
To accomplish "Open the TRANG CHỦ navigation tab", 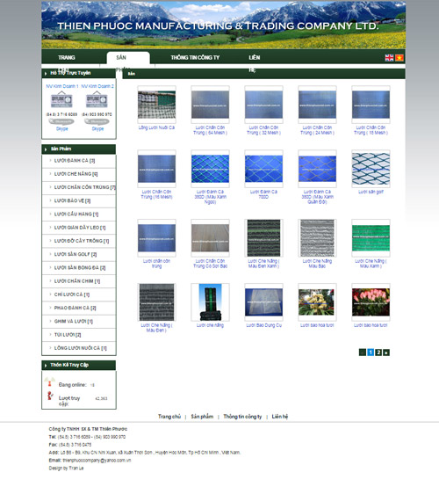I will pyautogui.click(x=67, y=58).
